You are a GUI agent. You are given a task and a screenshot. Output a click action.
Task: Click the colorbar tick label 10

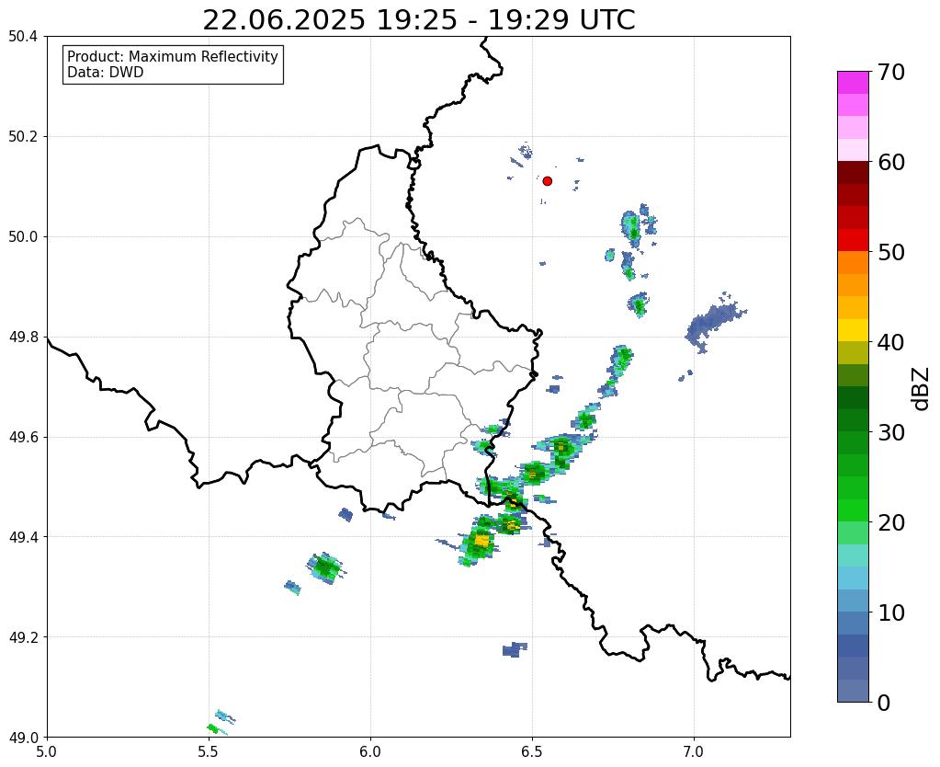click(890, 612)
